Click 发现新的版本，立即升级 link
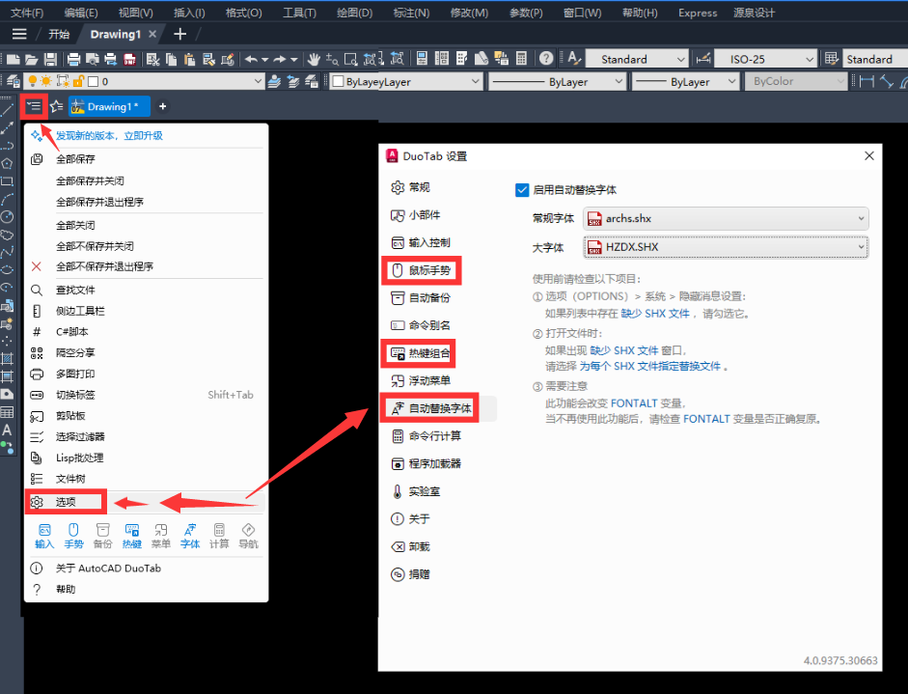908x694 pixels. pos(109,135)
